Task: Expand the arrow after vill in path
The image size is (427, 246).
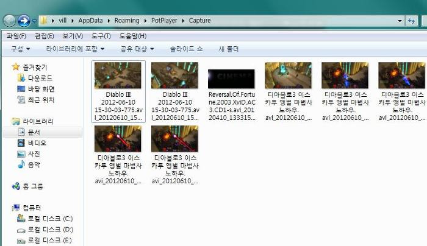Action: (x=73, y=21)
